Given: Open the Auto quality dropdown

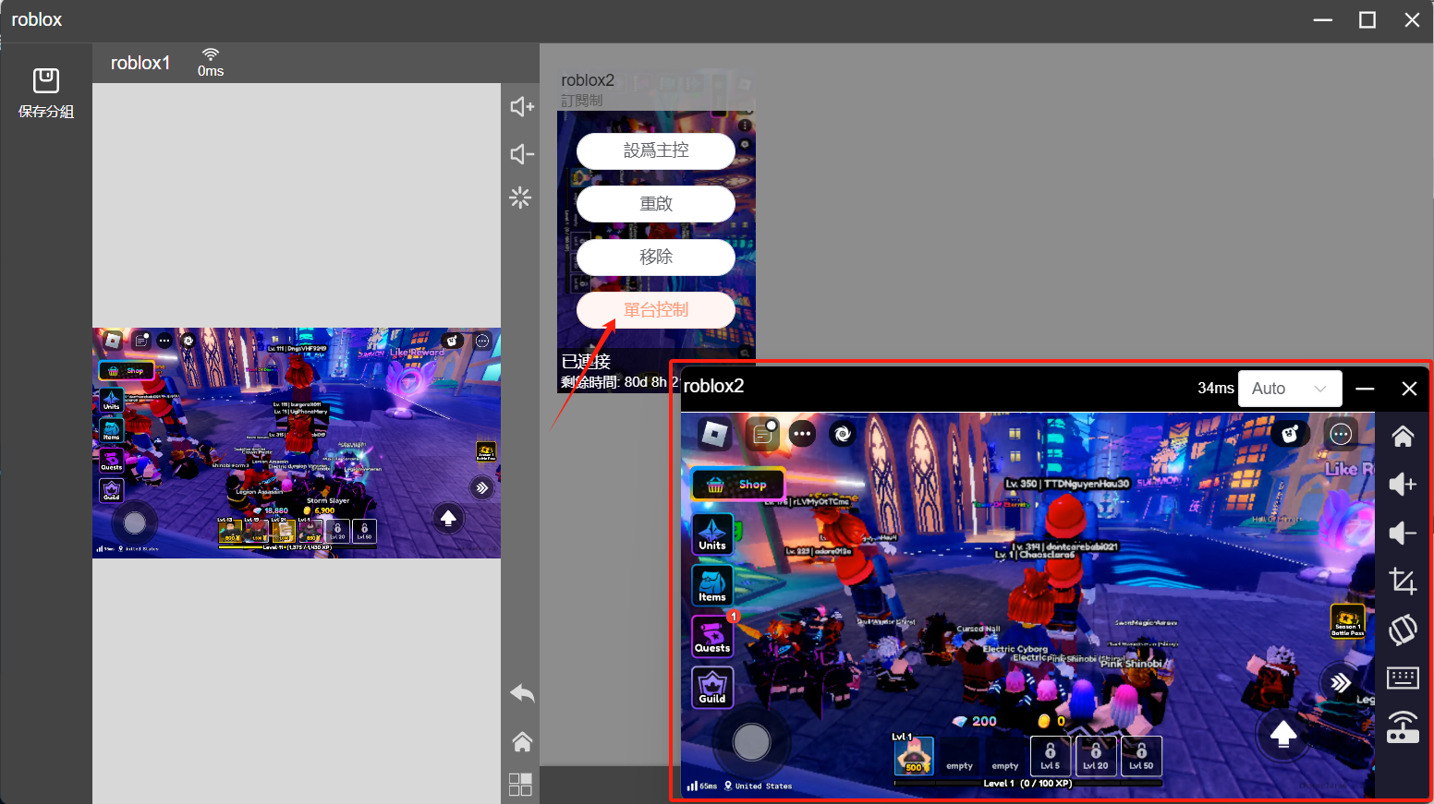Looking at the screenshot, I should tap(1290, 389).
